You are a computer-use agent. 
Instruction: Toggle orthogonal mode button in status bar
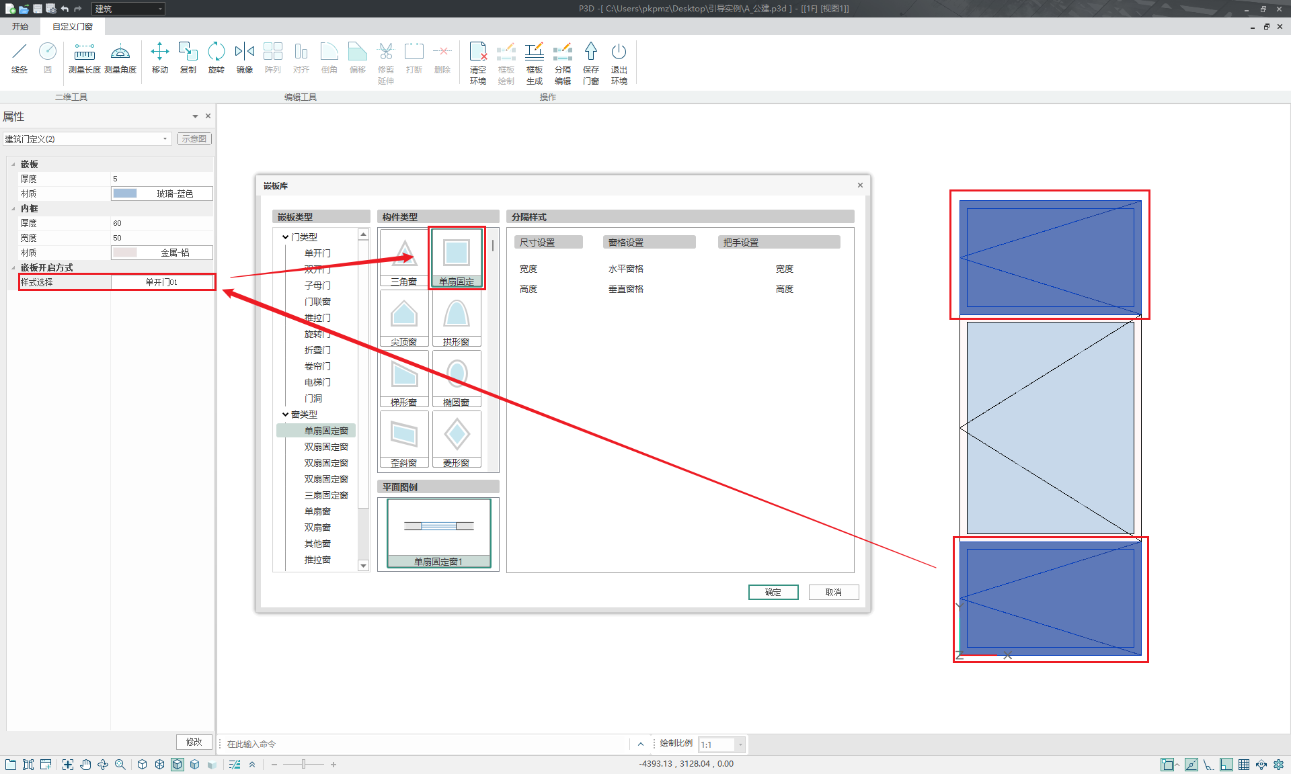(1226, 765)
